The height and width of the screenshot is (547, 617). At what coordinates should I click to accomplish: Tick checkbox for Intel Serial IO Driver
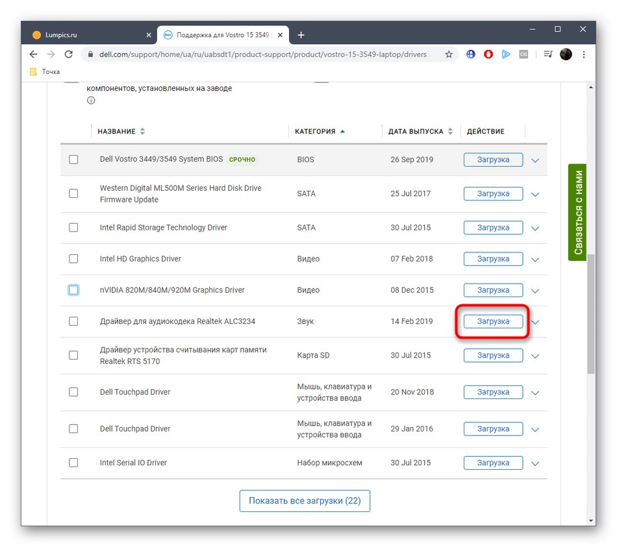pos(73,463)
